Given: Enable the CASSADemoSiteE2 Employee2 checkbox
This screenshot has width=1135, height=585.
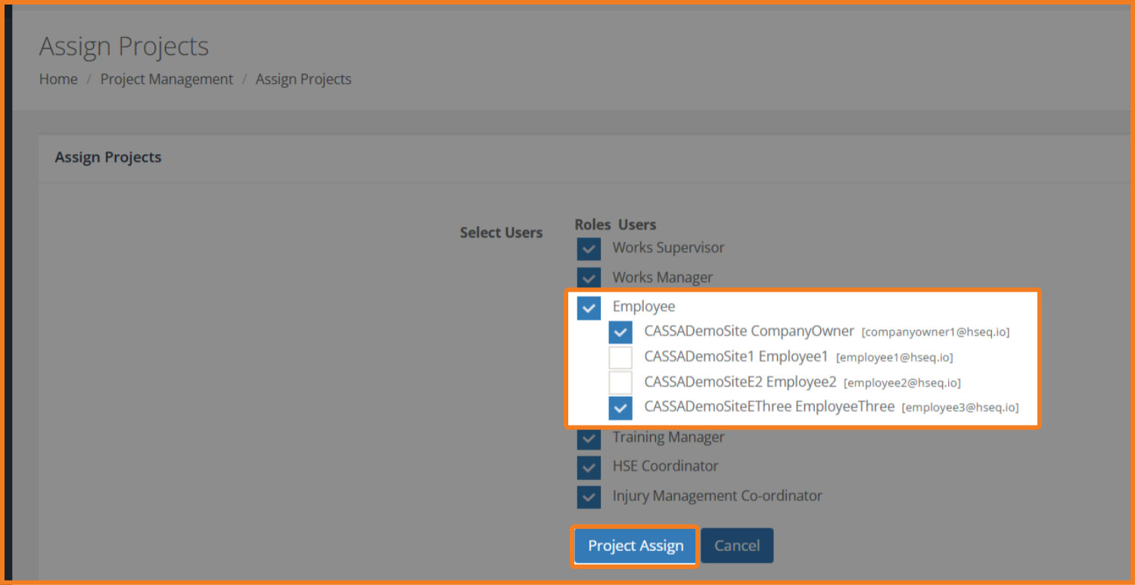Looking at the screenshot, I should (x=620, y=382).
